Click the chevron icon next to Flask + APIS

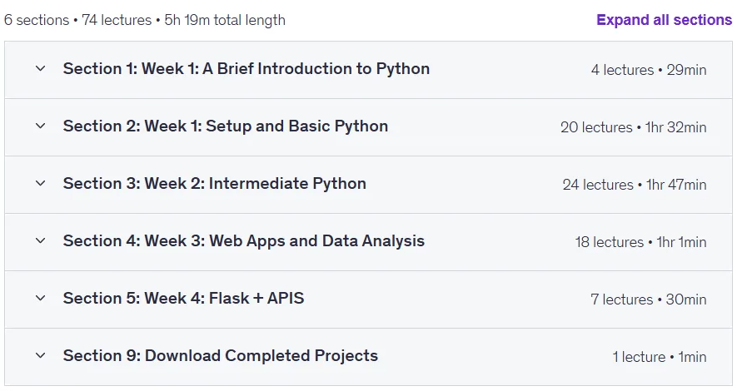tap(41, 298)
